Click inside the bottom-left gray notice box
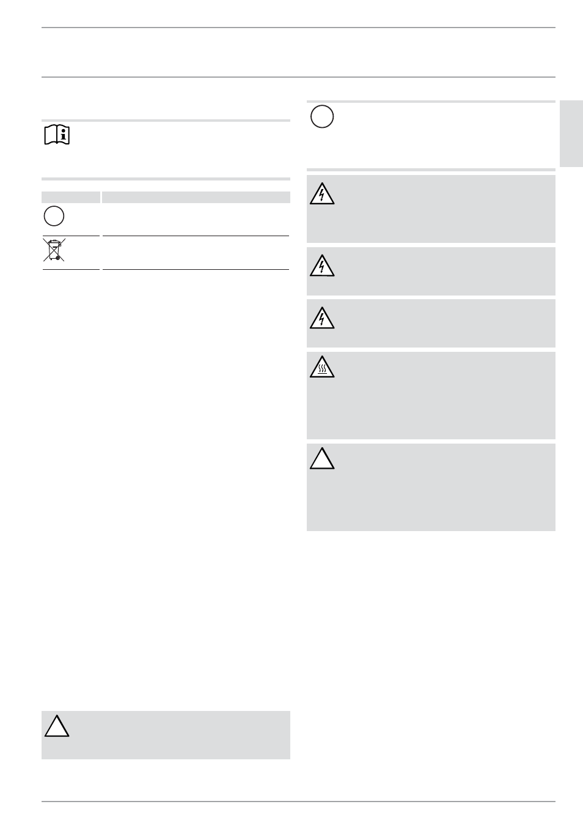583x826 pixels. [x=166, y=735]
